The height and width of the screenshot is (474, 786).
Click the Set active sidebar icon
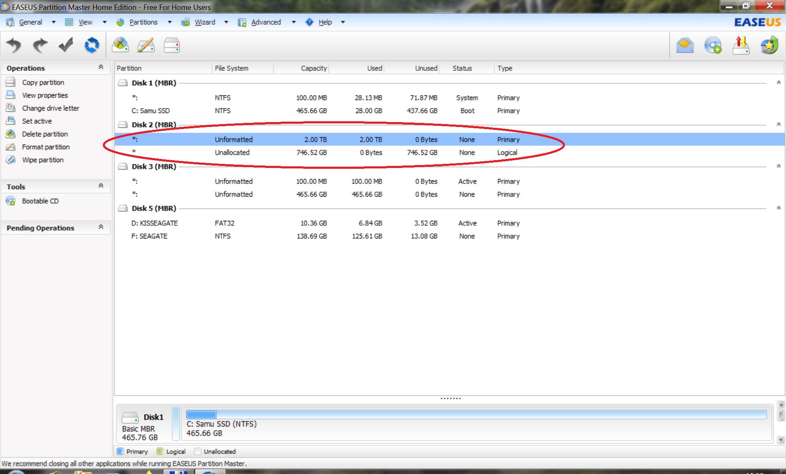coord(11,121)
